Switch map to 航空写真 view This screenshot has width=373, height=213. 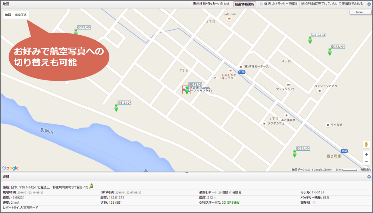coord(21,15)
